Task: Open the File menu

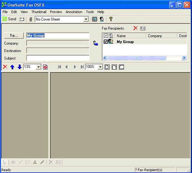Action: 5,12
